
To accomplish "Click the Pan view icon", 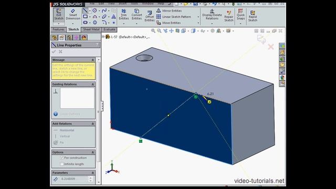I will [171, 31].
